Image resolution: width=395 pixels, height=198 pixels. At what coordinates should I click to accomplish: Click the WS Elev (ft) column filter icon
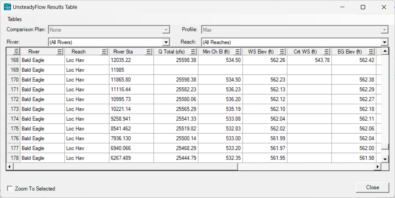coord(282,52)
